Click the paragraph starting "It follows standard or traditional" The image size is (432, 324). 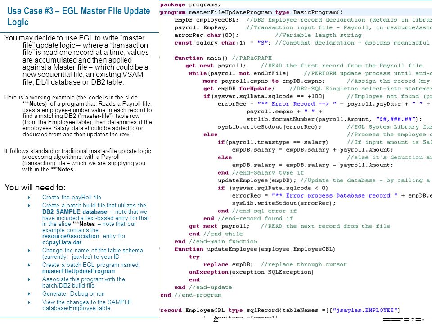click(78, 160)
